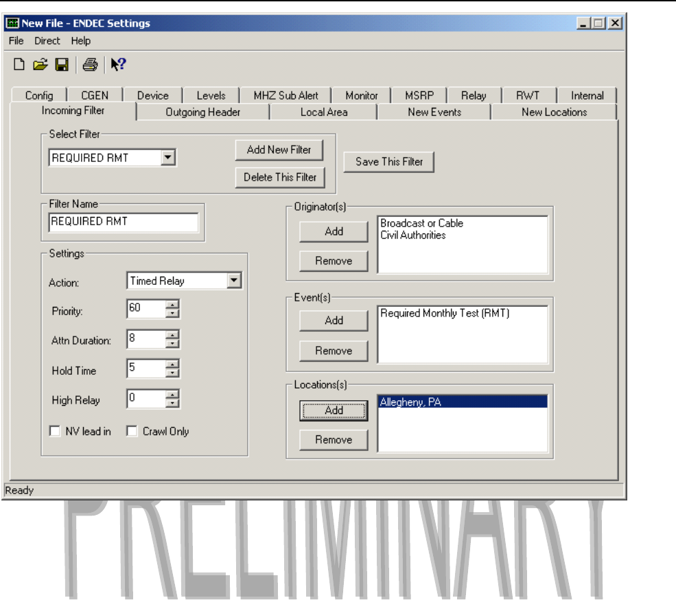676x600 pixels.
Task: Switch to the Levels tab
Action: pos(211,95)
